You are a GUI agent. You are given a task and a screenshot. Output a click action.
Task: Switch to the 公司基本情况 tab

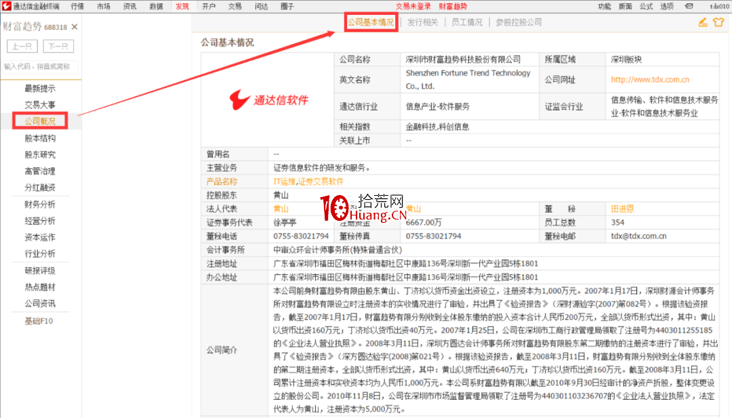tap(371, 22)
